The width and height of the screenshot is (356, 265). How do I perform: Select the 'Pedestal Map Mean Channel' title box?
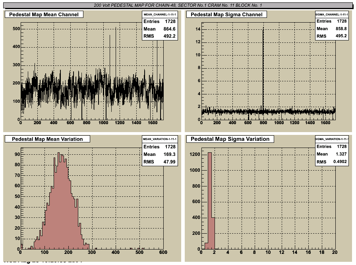coord(44,15)
